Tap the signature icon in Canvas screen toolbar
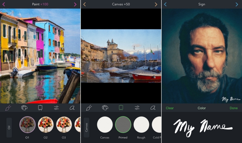Screen dimensions: 242x143 pos(153,108)
